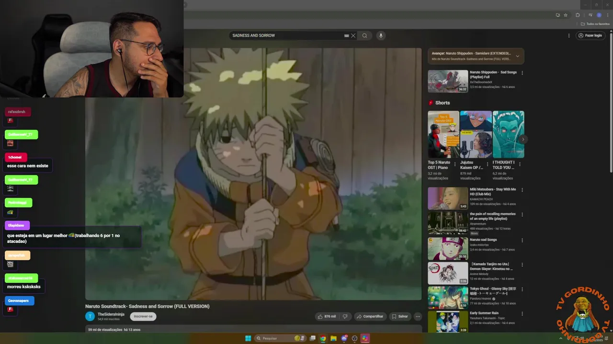
Task: Open TheSideralninja channel avatar
Action: point(90,316)
